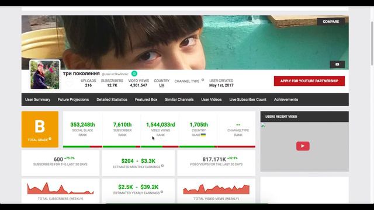Click the 7,610th subscriber rank

tap(122, 124)
